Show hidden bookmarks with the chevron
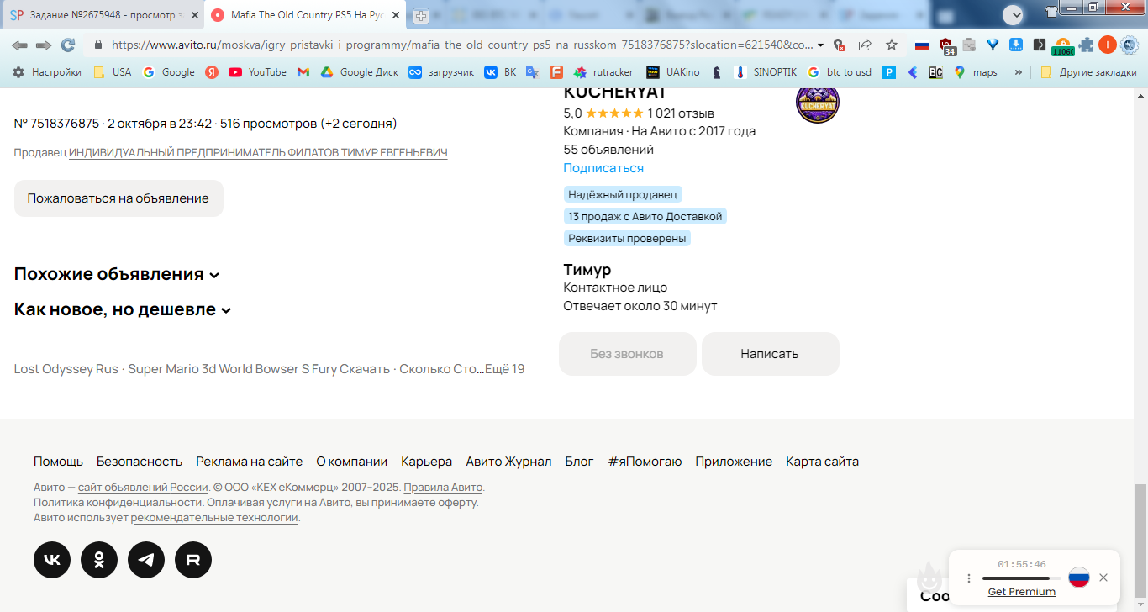Screen dimensions: 1148x612 (x=1019, y=72)
